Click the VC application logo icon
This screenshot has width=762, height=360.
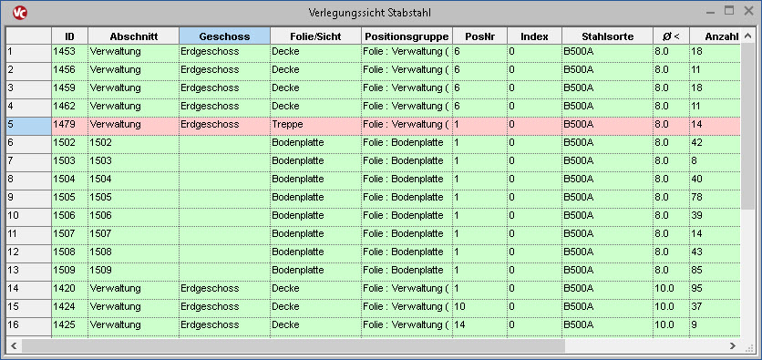click(x=19, y=13)
